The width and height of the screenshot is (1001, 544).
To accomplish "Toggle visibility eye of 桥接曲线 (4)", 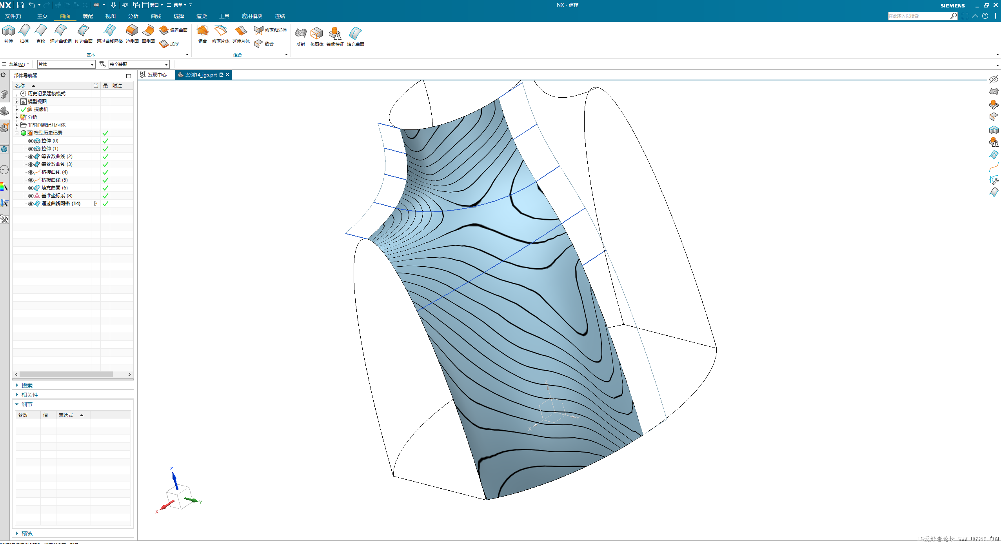I will [x=31, y=172].
